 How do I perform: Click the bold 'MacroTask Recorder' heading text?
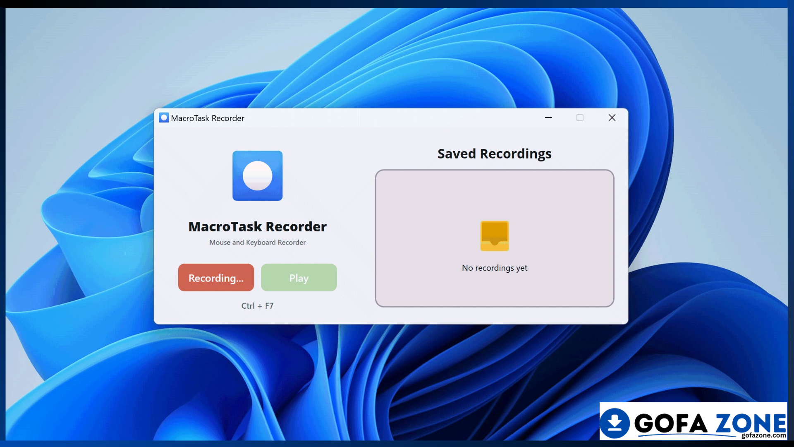point(257,227)
